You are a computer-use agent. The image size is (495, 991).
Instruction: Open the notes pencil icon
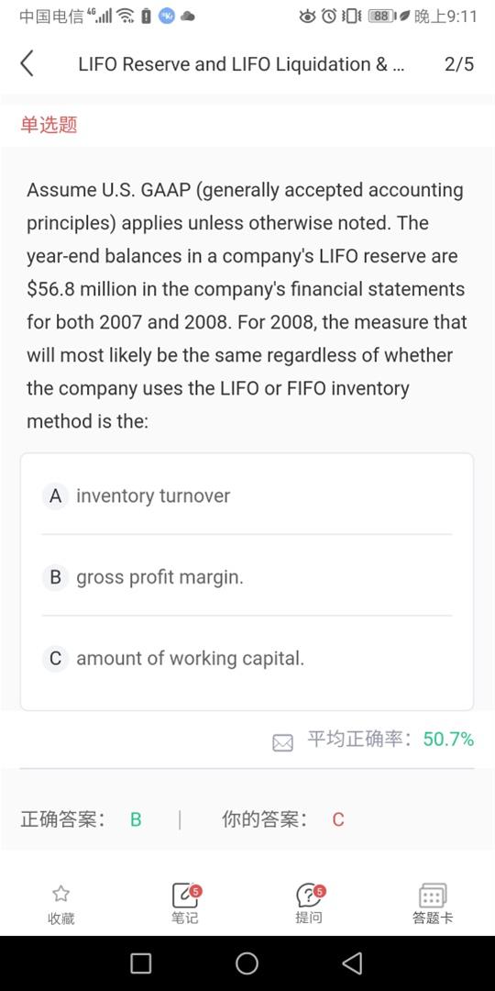tap(185, 895)
